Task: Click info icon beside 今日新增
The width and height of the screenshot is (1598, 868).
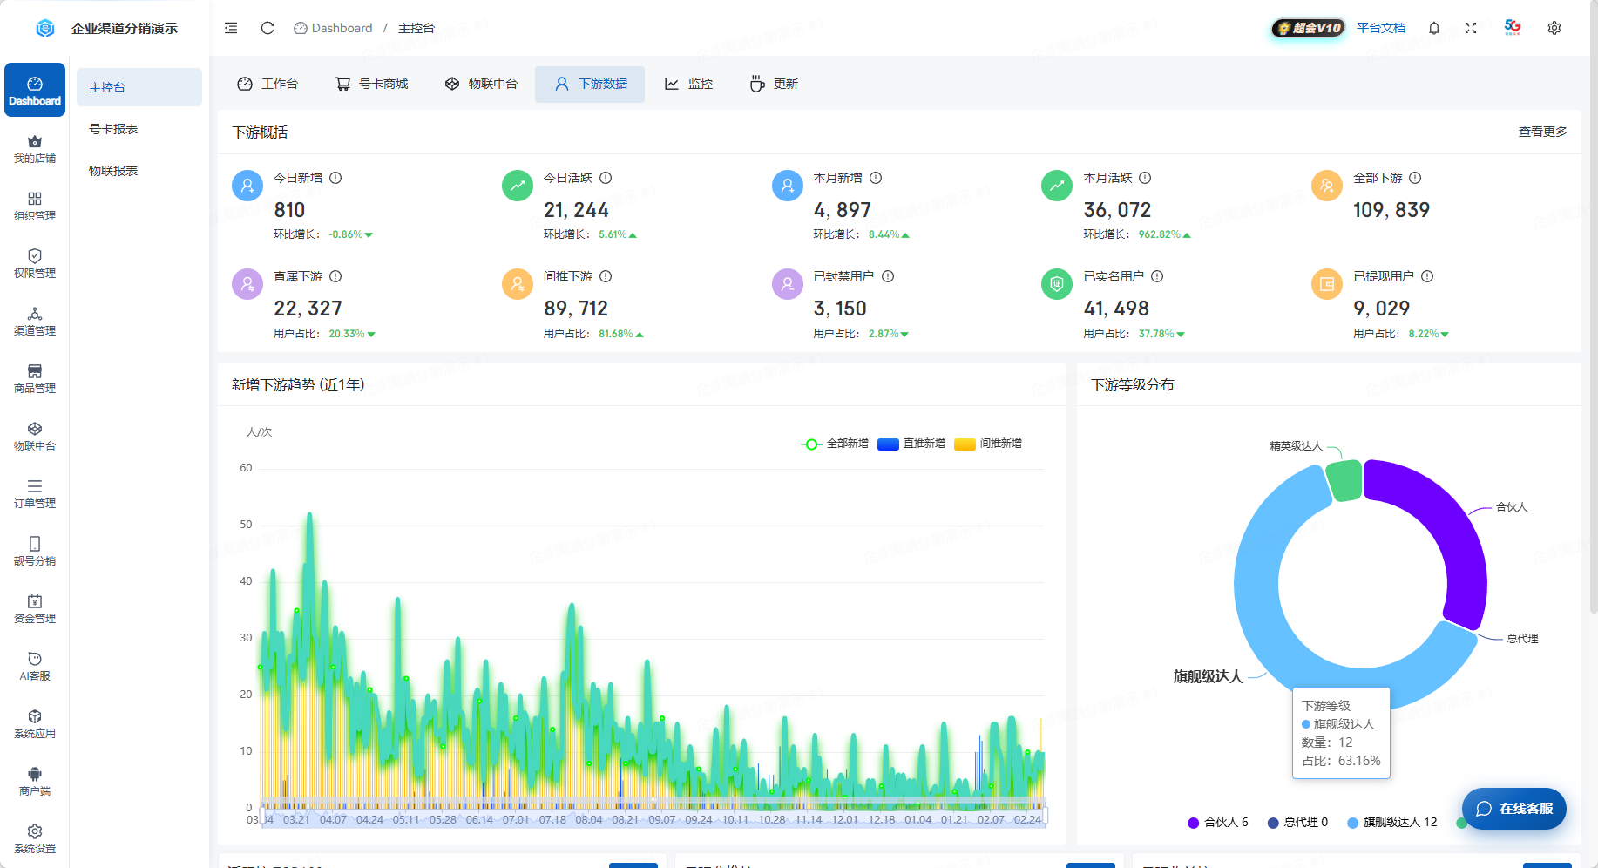Action: [x=335, y=178]
